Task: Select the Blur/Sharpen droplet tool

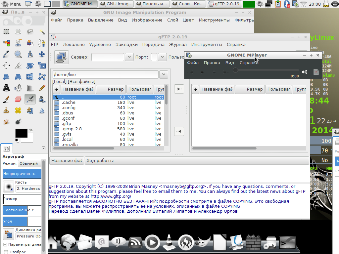Action: [x=42, y=110]
